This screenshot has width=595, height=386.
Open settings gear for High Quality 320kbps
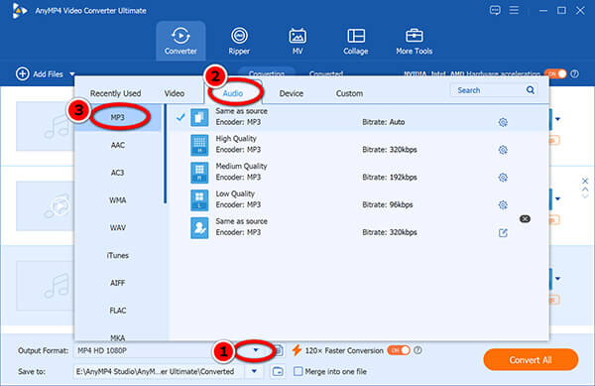tap(503, 150)
